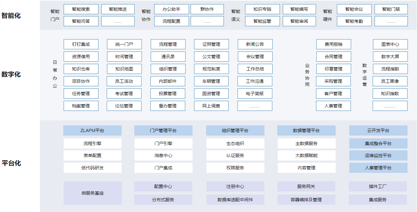Select 费用报销 in 业务协同
The image size is (417, 212).
(x=333, y=44)
